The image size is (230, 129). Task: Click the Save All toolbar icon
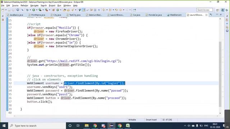coord(13,10)
